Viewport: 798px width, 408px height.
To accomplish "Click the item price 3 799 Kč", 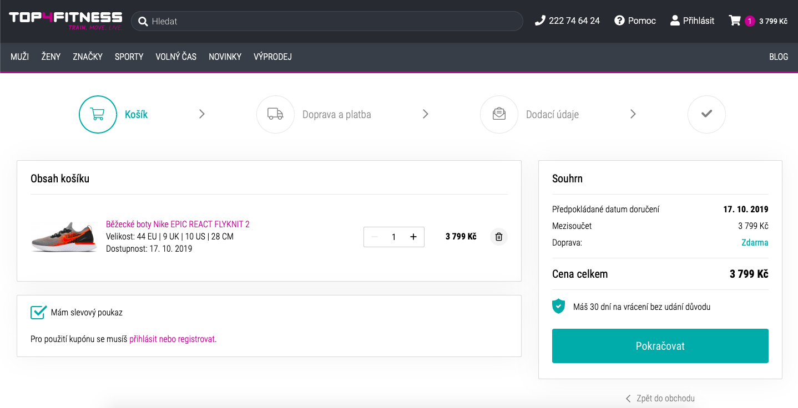I will (461, 237).
